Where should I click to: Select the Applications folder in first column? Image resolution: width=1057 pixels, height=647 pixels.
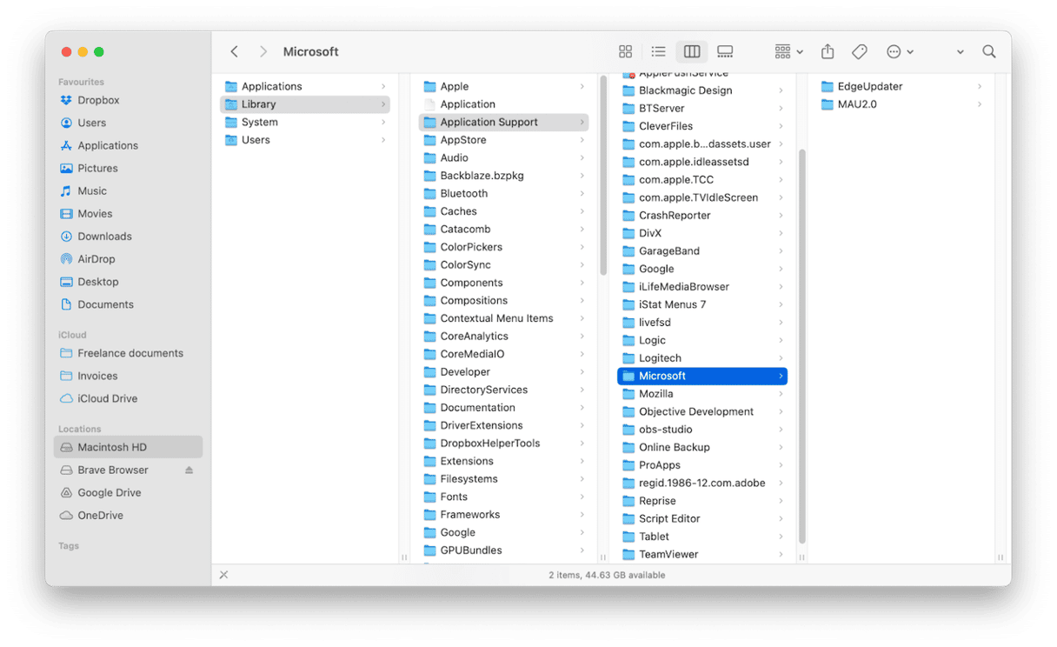pyautogui.click(x=304, y=86)
